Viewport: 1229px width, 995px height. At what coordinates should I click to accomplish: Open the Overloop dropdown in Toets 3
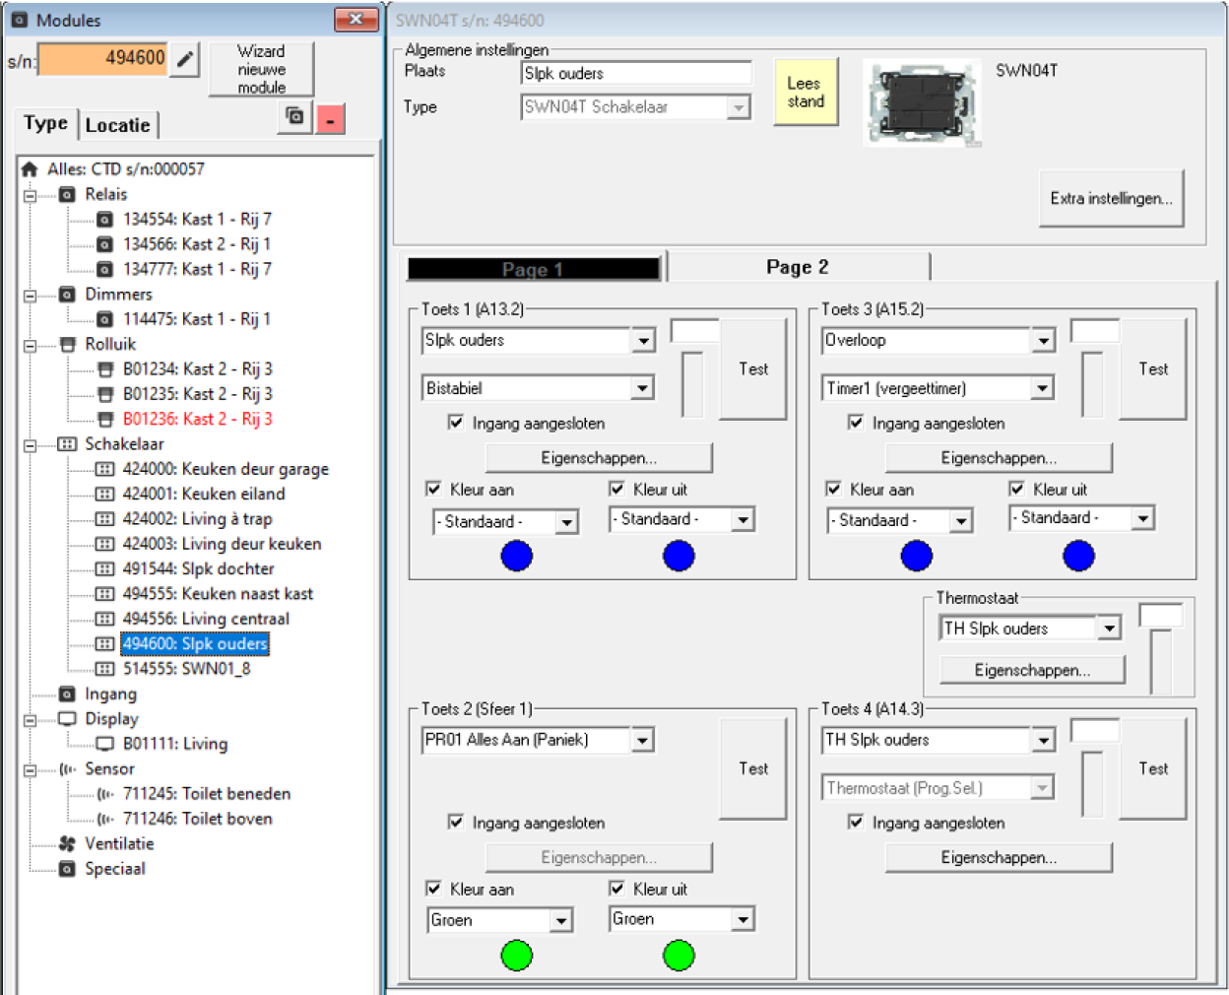[x=1043, y=341]
